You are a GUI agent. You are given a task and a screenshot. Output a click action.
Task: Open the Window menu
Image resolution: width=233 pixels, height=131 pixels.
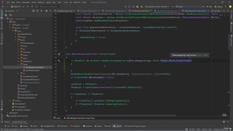click(77, 3)
